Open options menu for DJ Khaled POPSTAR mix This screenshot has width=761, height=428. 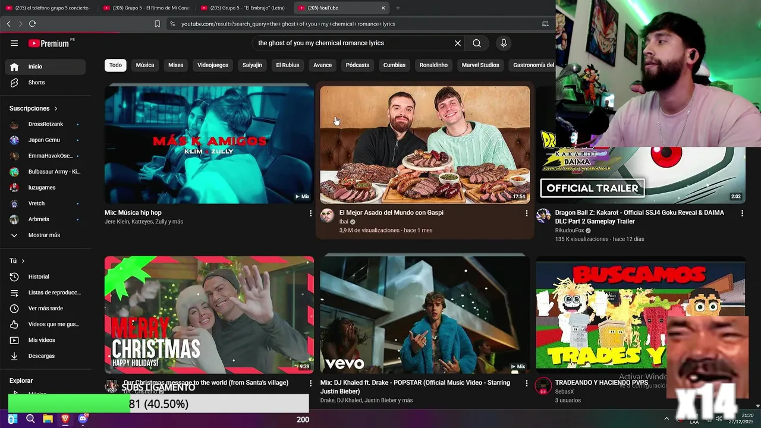coord(526,383)
